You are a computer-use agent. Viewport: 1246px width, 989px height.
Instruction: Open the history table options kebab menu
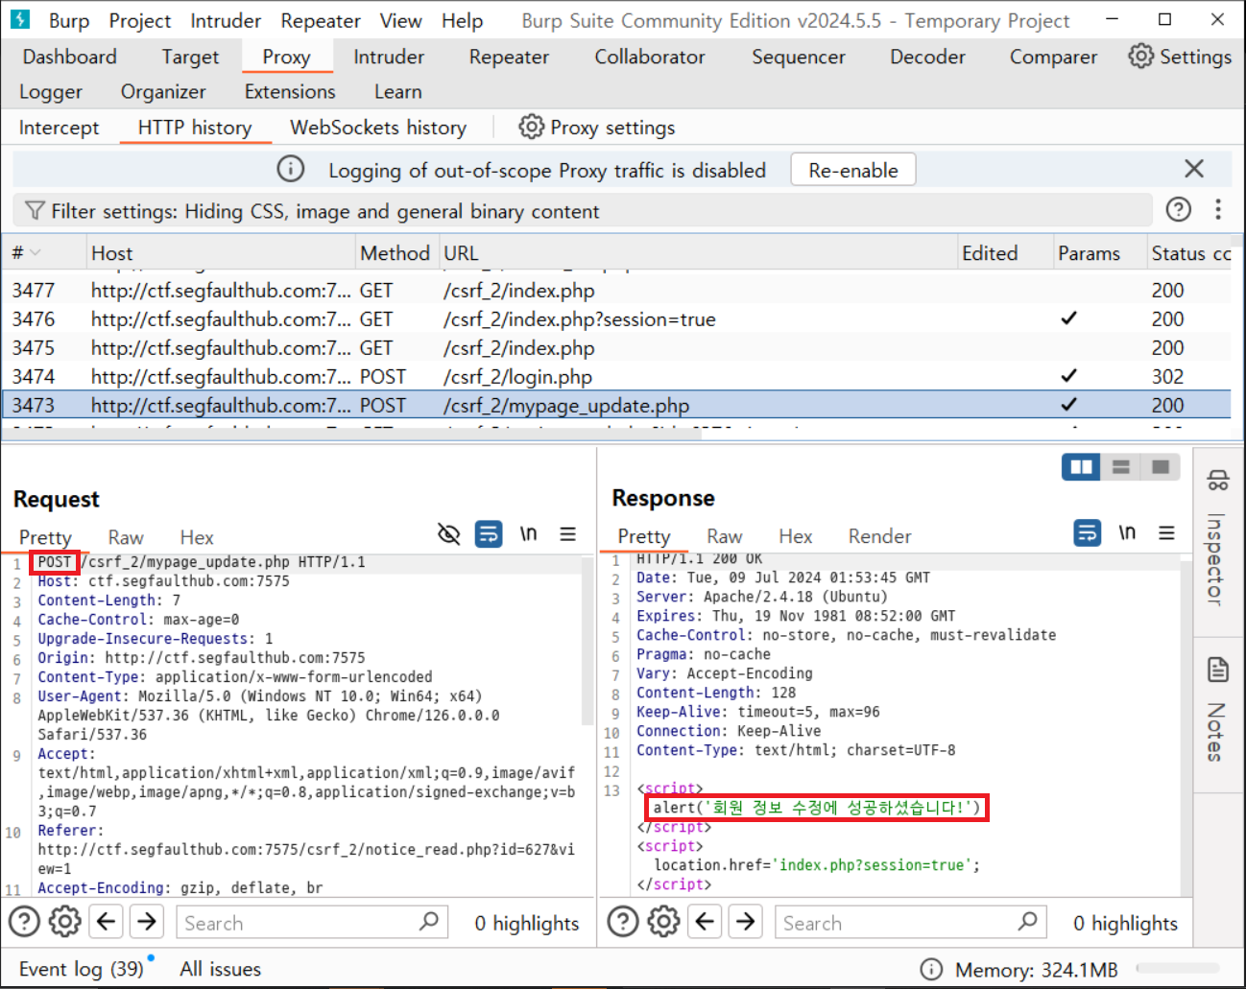click(1218, 209)
